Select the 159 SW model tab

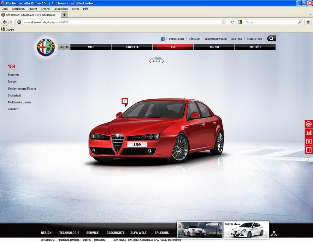214,47
